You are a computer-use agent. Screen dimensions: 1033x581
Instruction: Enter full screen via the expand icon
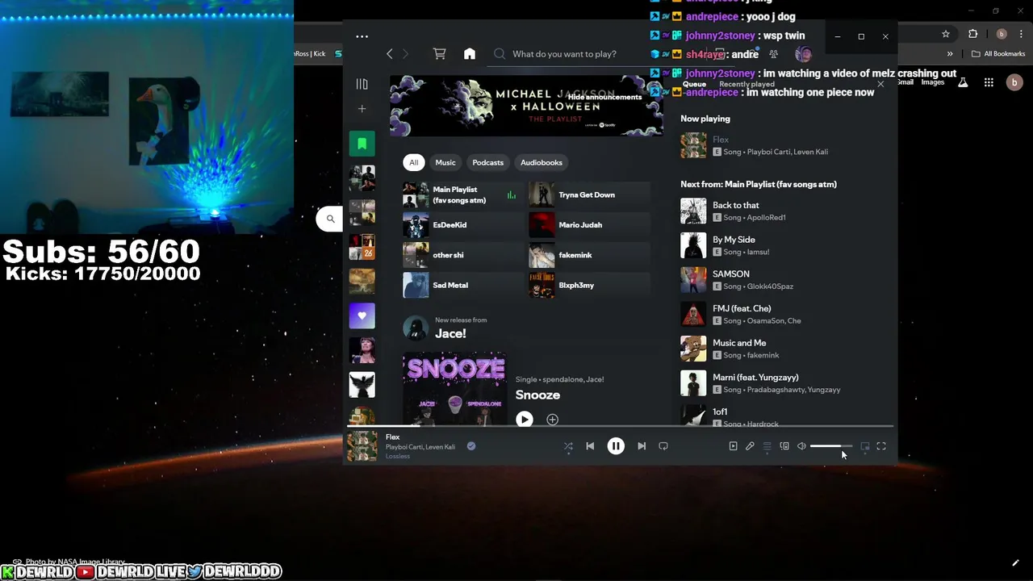881,446
